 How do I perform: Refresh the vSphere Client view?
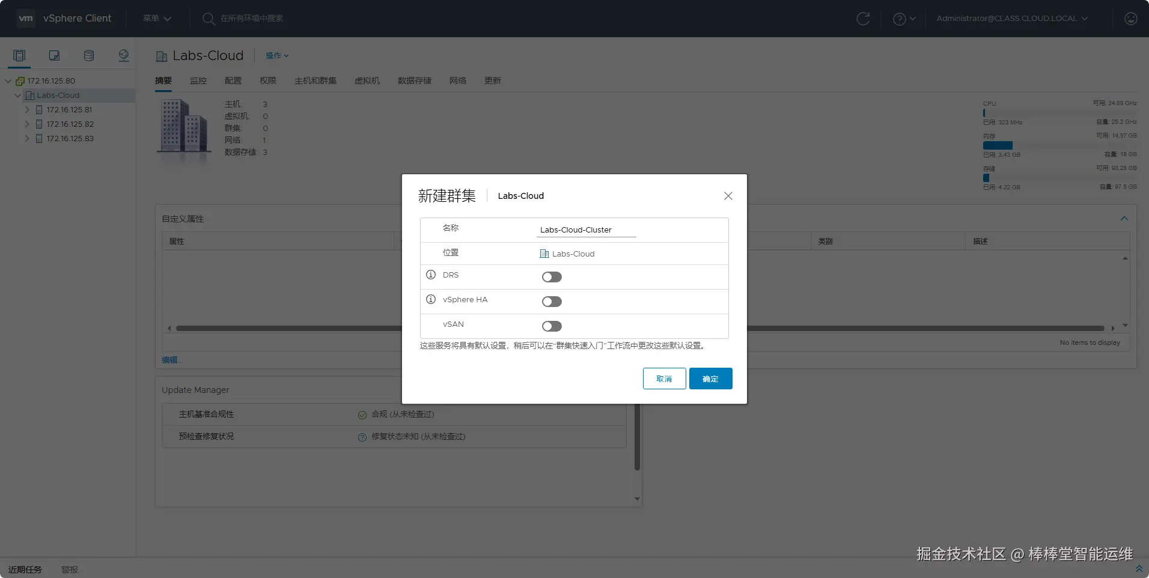point(863,19)
